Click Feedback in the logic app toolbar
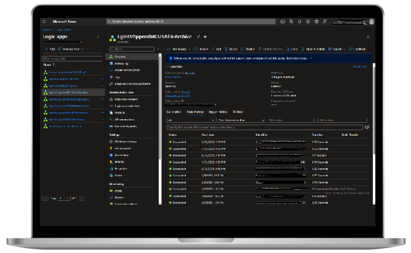The height and width of the screenshot is (253, 411). pyautogui.click(x=357, y=49)
